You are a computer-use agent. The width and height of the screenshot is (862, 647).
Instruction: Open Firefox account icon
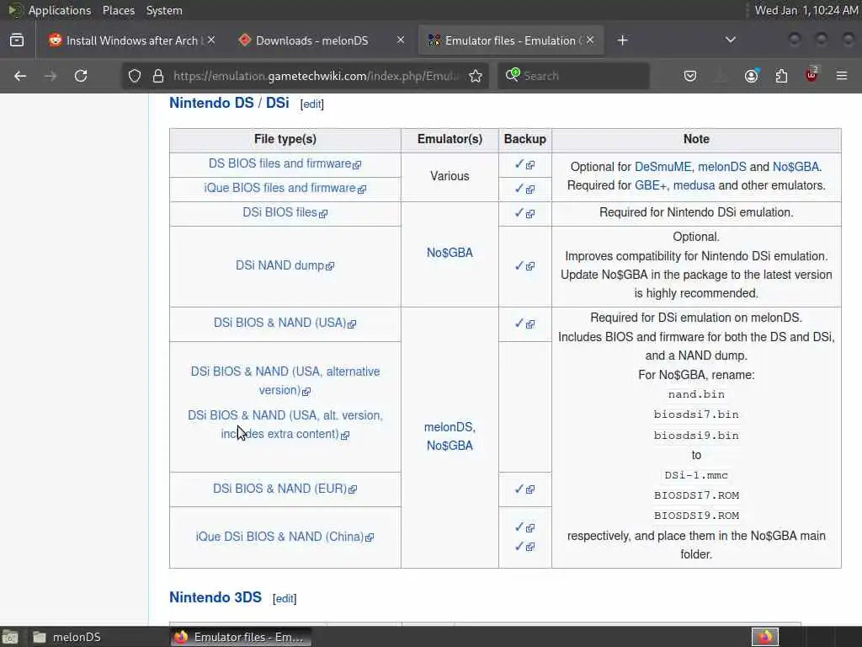(x=751, y=76)
